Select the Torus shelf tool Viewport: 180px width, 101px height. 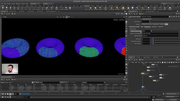coord(14,8)
